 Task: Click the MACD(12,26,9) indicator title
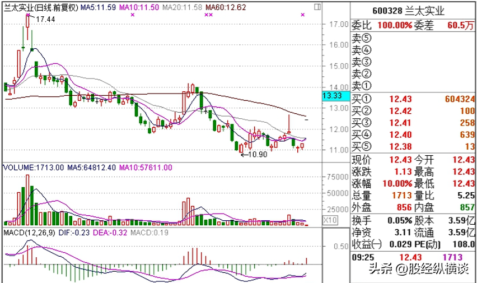point(30,233)
